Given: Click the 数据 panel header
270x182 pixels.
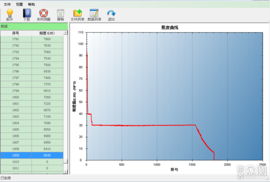Looking at the screenshot, I should (34, 26).
